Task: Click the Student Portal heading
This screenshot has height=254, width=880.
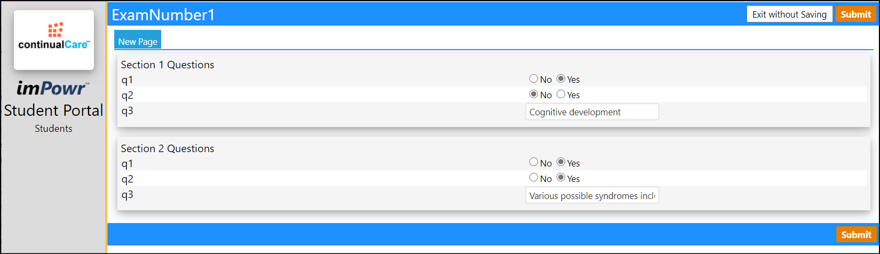Action: 53,110
